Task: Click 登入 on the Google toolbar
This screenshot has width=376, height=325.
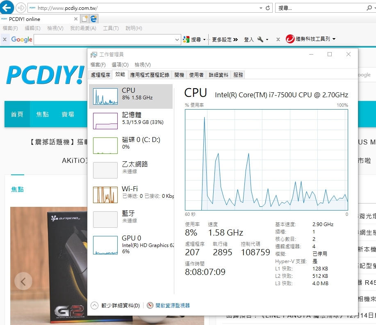Action: [248, 39]
